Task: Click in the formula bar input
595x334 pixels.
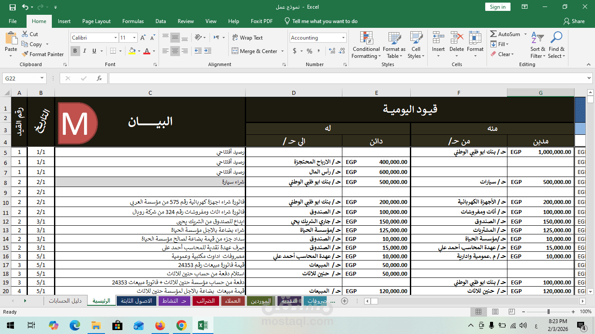Action: tap(346, 78)
